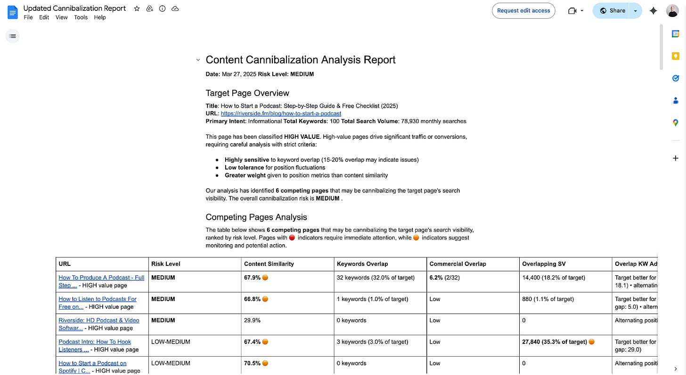Open the Google Tasks side panel
The image size is (686, 375).
[x=675, y=78]
